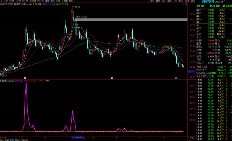Select the current price 19.94
The height and width of the screenshot is (141, 232).
coord(200,6)
